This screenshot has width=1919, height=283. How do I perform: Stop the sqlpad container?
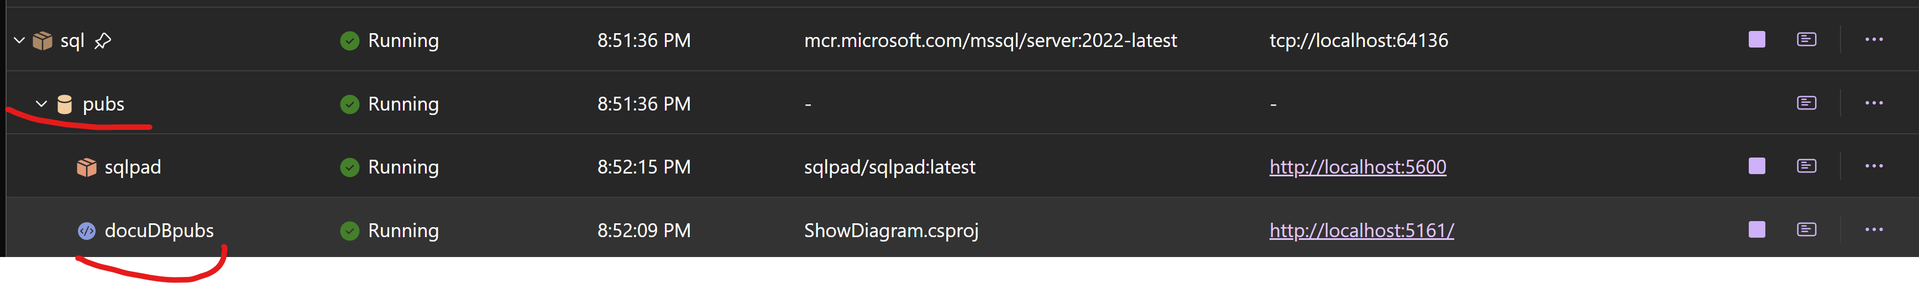pos(1757,166)
